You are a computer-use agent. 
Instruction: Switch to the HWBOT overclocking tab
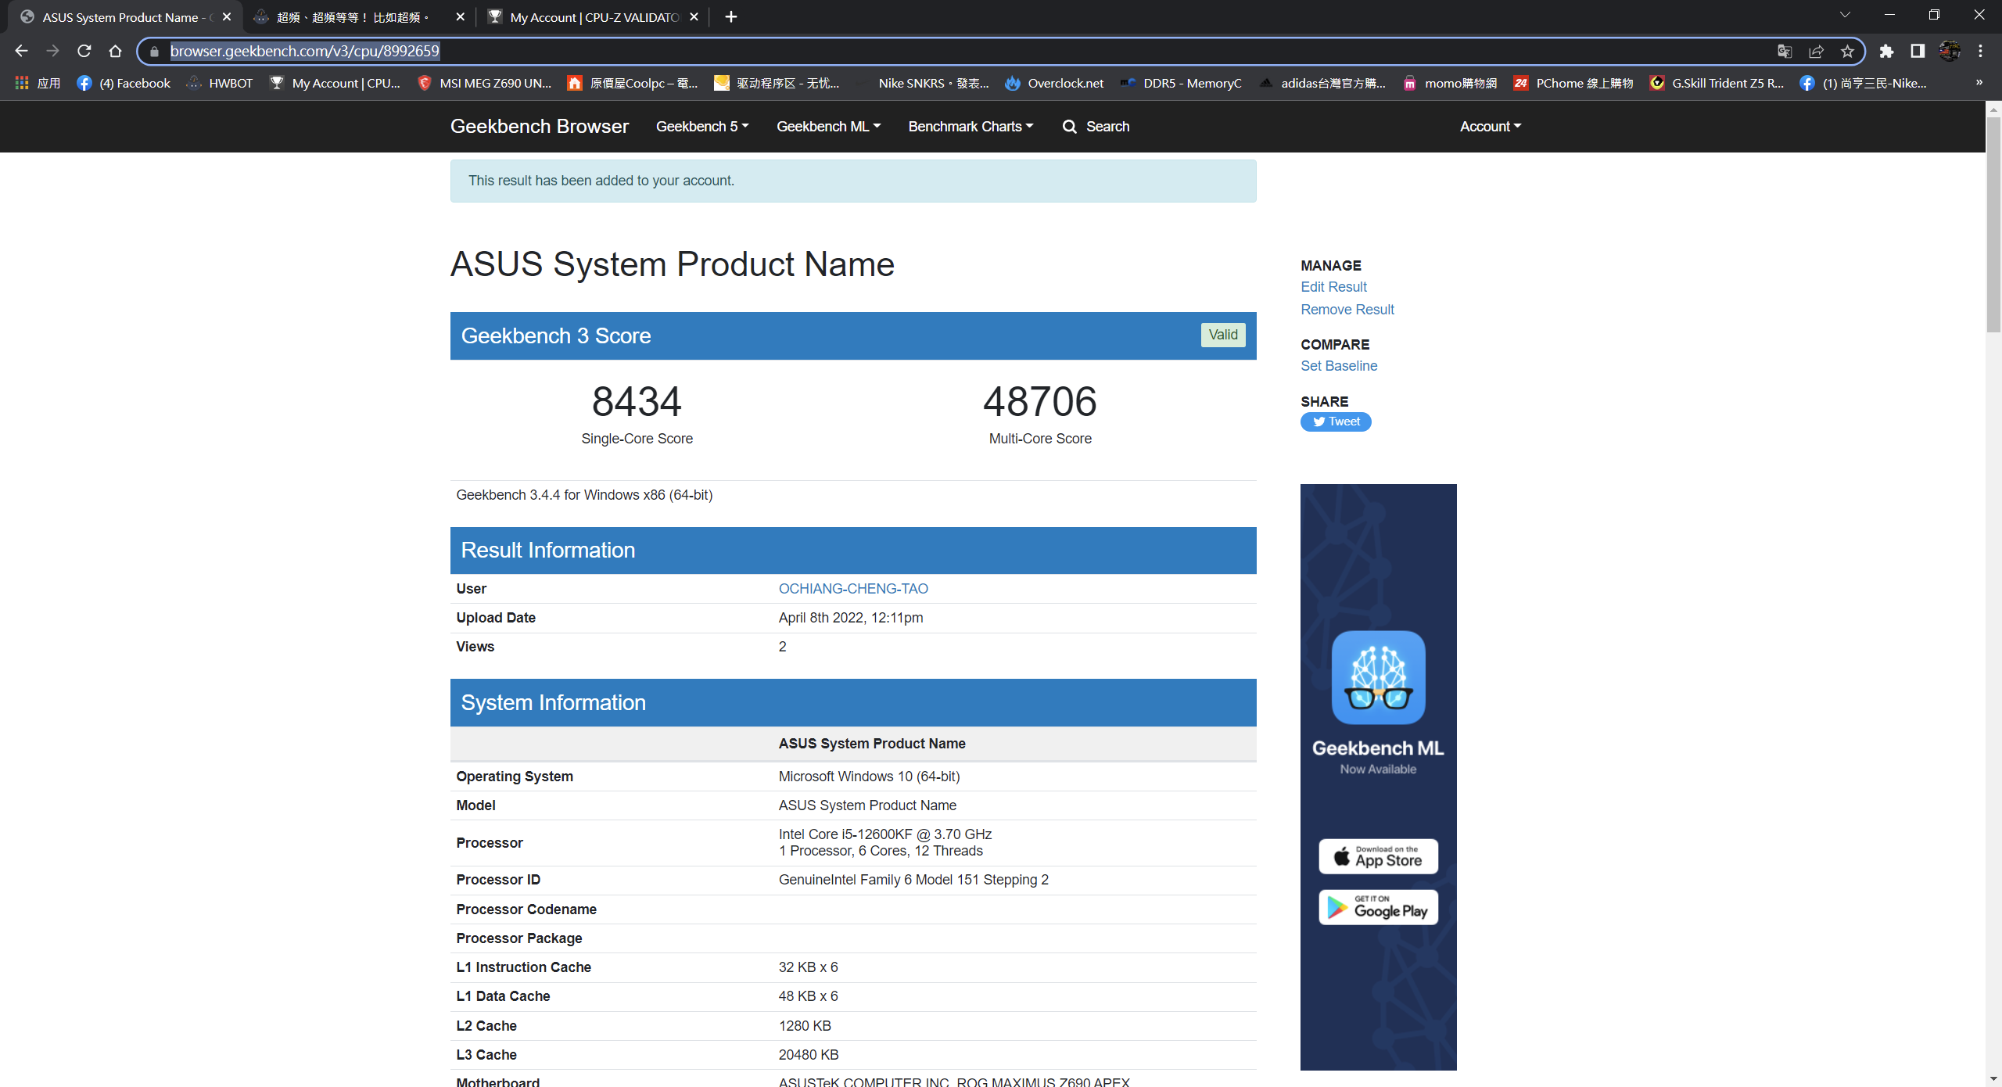[359, 16]
